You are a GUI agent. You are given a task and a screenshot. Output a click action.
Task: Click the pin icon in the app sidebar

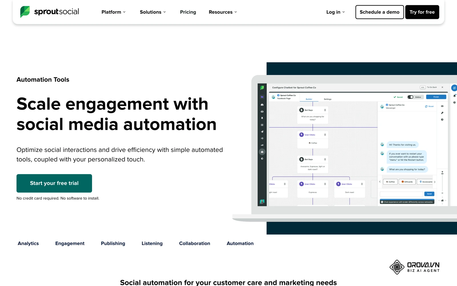coord(262,118)
